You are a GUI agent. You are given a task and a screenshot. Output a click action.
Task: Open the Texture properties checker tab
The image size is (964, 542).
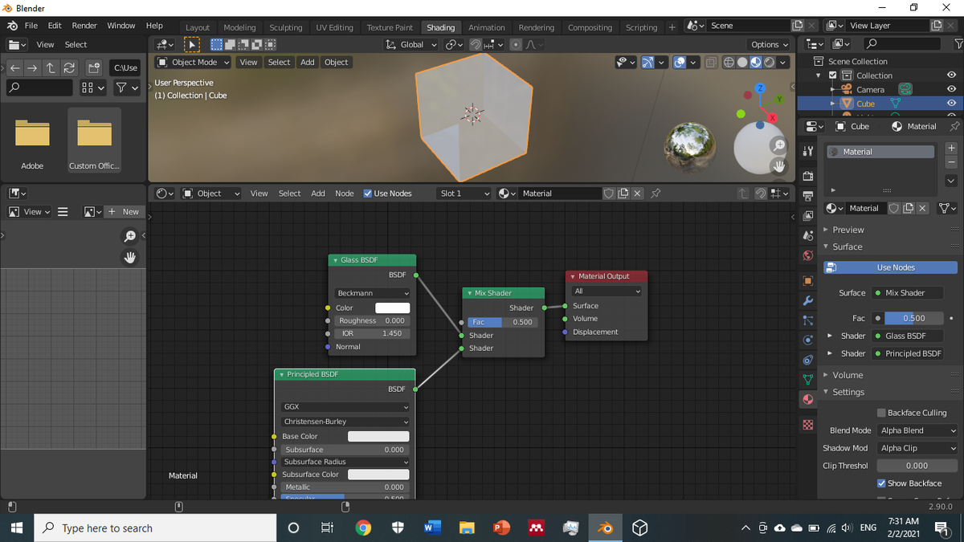click(807, 424)
